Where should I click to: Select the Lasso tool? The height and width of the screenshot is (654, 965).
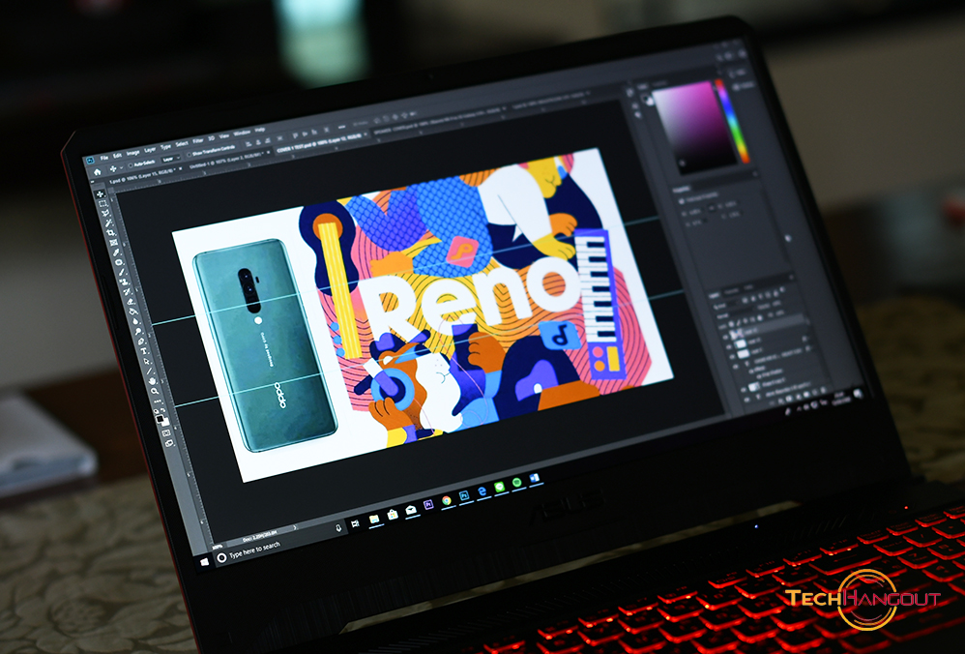coord(105,213)
